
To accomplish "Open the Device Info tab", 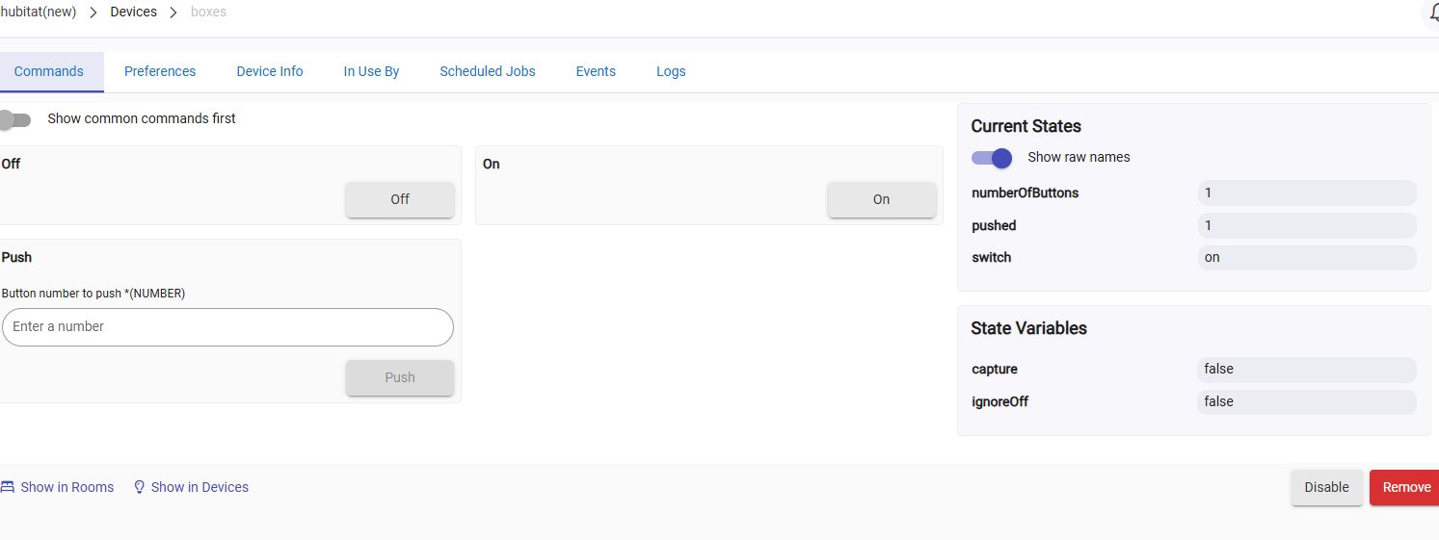I will 270,71.
